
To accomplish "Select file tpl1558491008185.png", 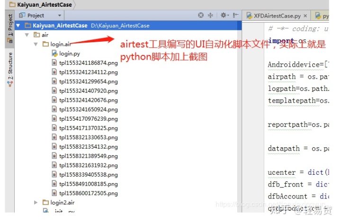I will pyautogui.click(x=89, y=184).
